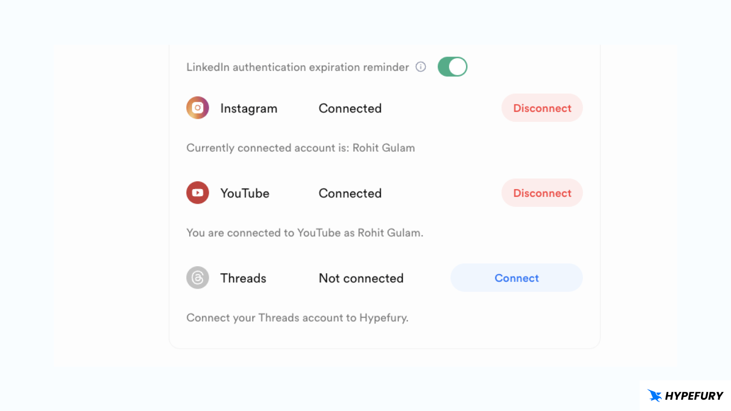The image size is (731, 411).
Task: Click the Connected status next to YouTube
Action: (350, 193)
